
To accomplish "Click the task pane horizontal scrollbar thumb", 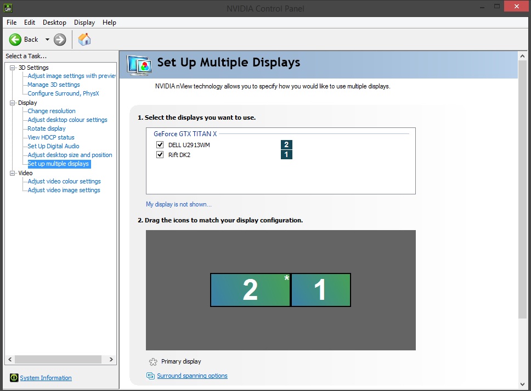I will [58, 360].
